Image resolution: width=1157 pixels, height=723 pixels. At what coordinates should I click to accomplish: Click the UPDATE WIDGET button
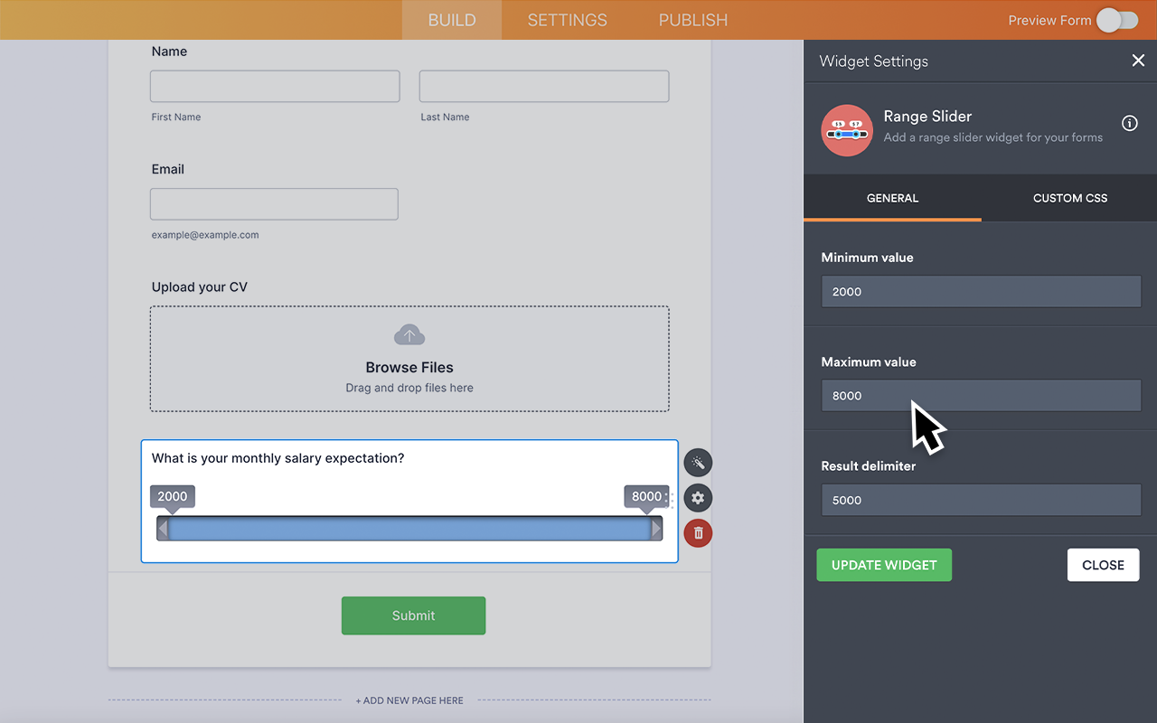(x=883, y=565)
